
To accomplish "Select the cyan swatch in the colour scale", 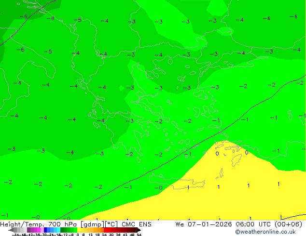I will 58,230.
